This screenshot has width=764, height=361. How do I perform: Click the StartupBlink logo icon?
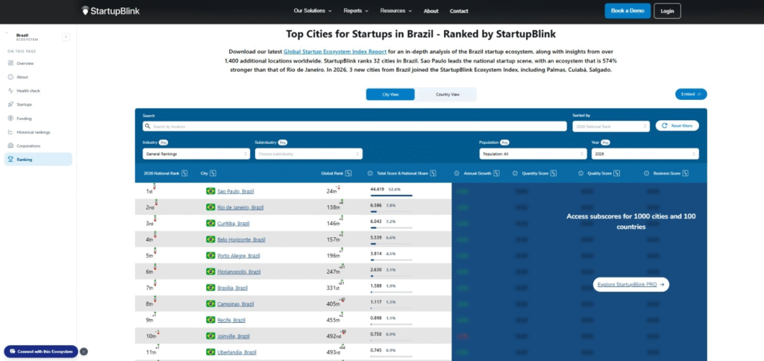(x=85, y=10)
